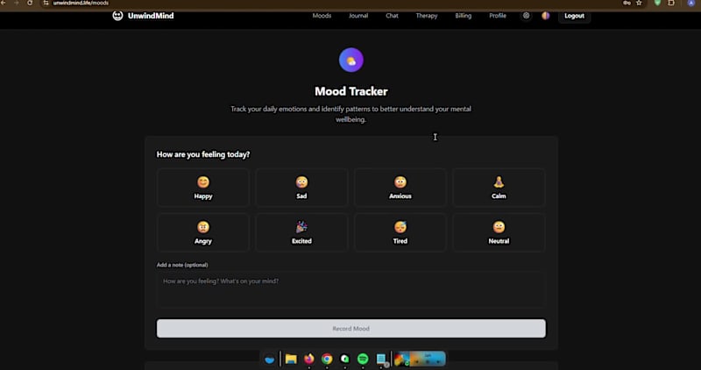This screenshot has height=370, width=701.
Task: Navigate to the Therapy page
Action: 427,16
